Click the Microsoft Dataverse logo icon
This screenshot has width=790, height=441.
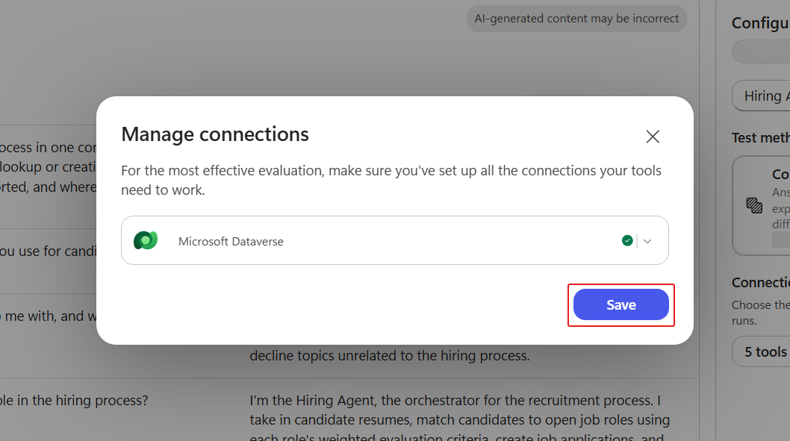(146, 240)
